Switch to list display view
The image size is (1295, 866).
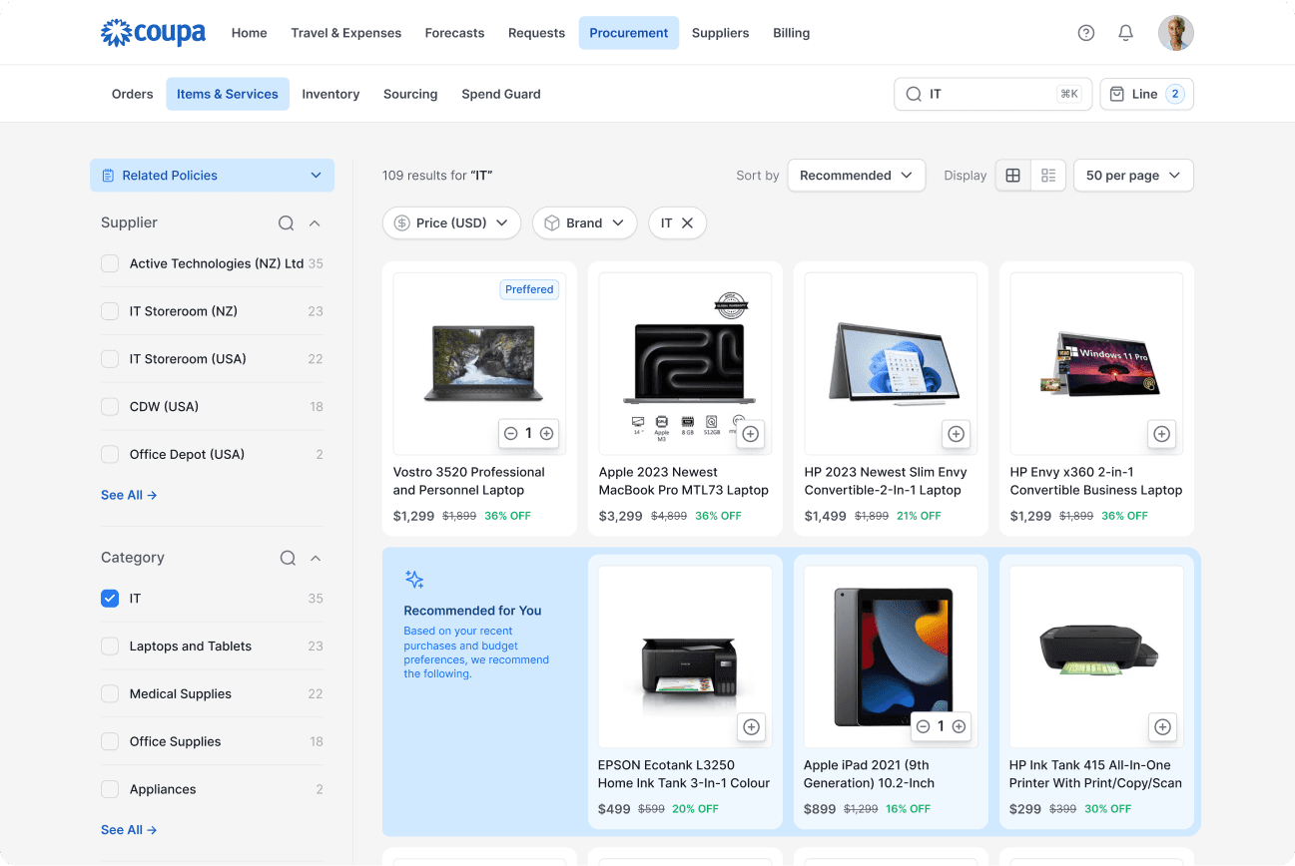[x=1048, y=176]
